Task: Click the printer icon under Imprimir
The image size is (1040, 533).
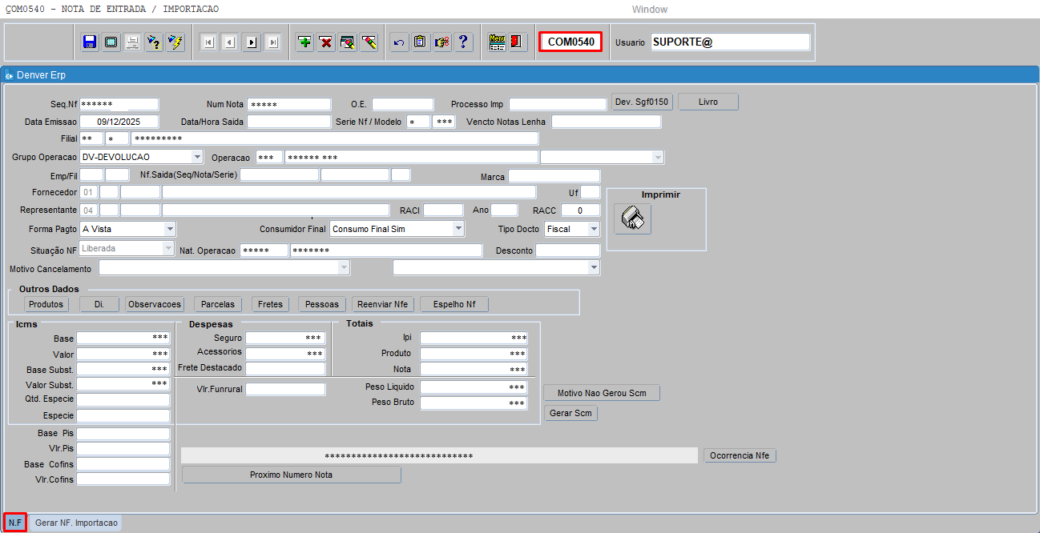Action: tap(632, 219)
